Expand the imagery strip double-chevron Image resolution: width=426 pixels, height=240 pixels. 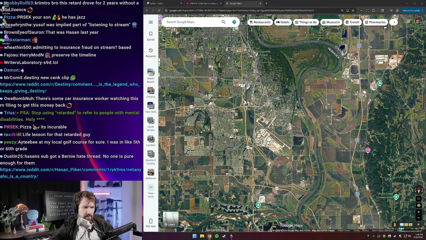[x=418, y=225]
